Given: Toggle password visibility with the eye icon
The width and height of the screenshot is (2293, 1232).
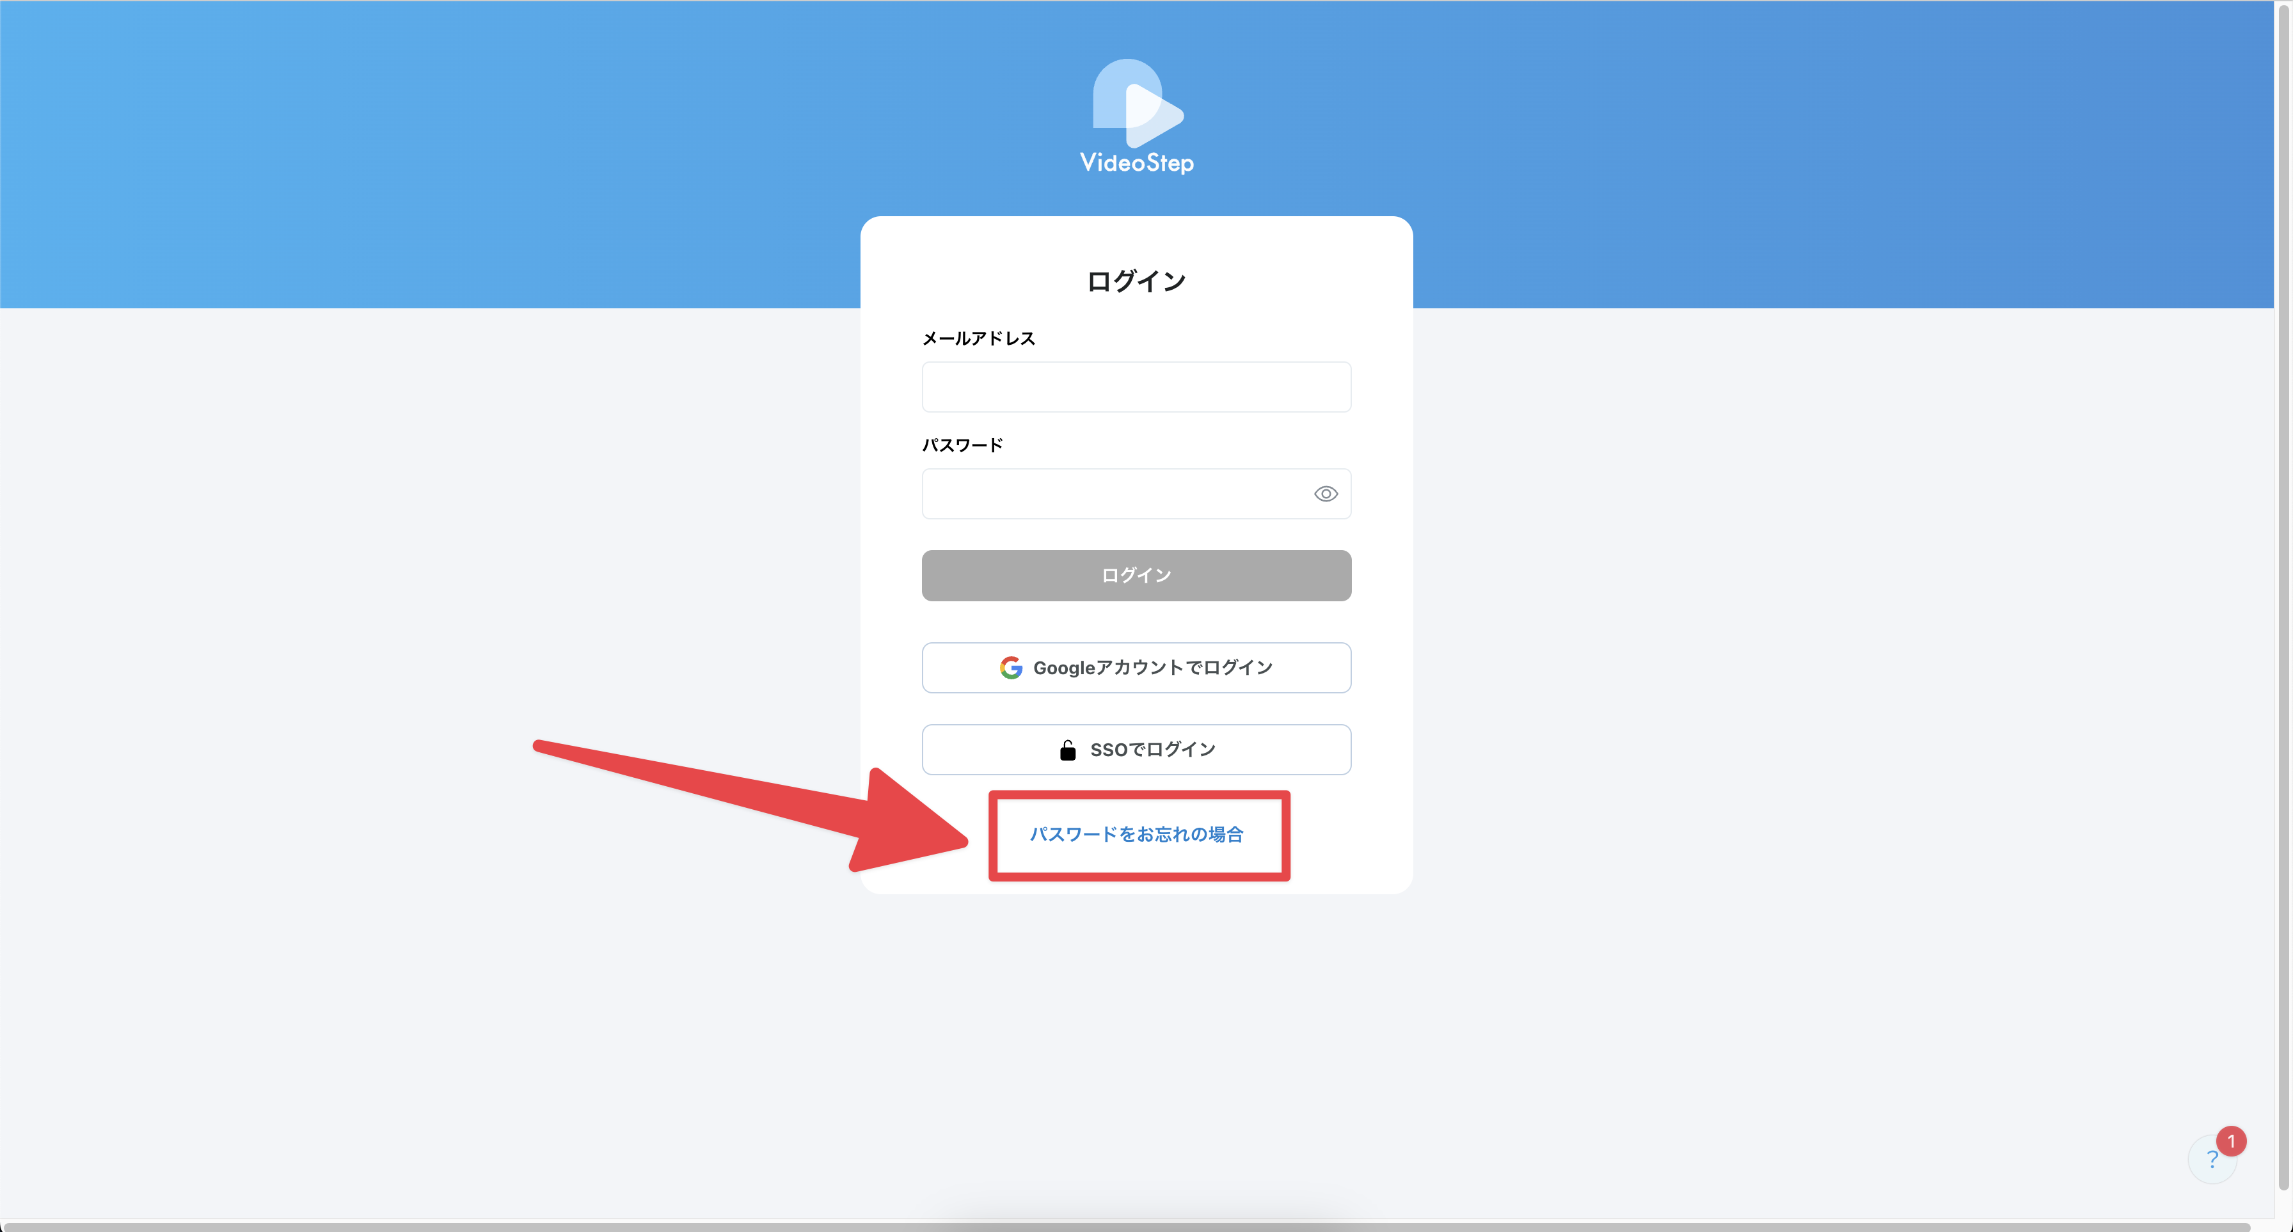Looking at the screenshot, I should pyautogui.click(x=1326, y=494).
